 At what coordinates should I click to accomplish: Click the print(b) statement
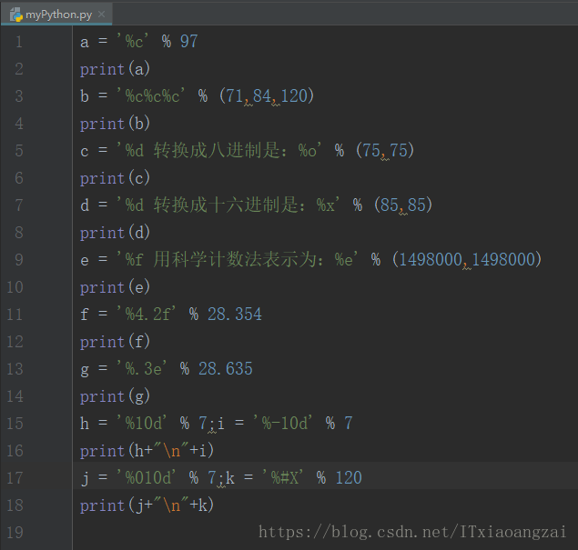point(115,124)
